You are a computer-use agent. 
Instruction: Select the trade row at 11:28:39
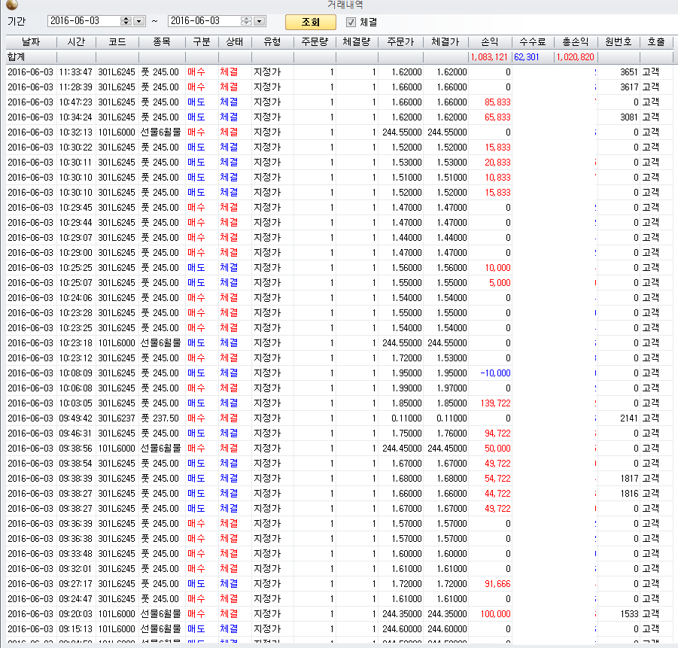click(339, 87)
